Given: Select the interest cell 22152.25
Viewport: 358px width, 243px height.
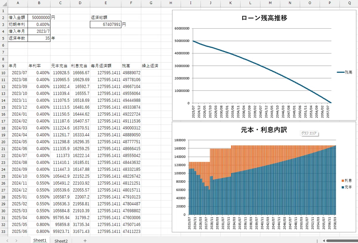Looking at the screenshot, I should [x=80, y=176].
